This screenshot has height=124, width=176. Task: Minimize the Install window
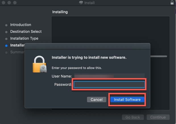pyautogui.click(x=9, y=3)
